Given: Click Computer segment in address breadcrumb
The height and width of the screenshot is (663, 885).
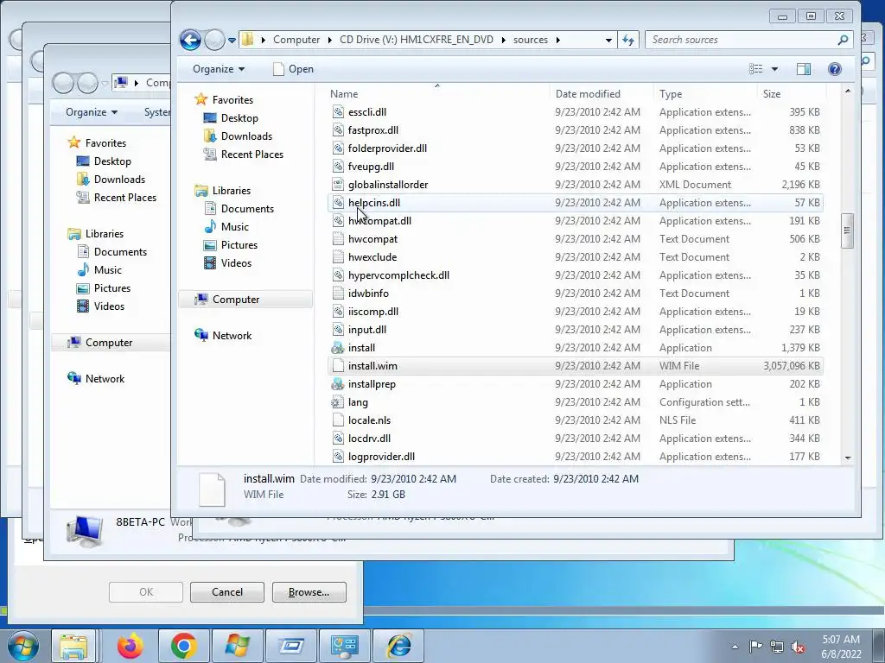Looking at the screenshot, I should [296, 40].
